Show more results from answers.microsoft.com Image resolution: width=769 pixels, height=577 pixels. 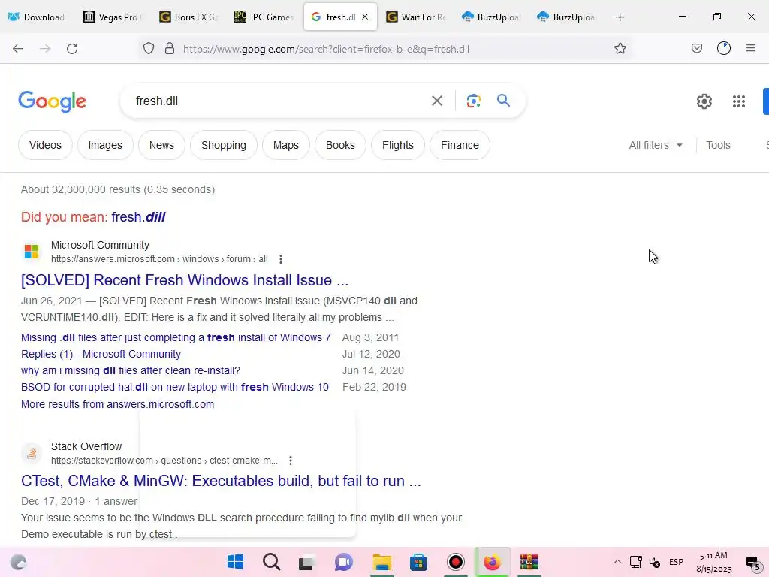[x=117, y=404]
